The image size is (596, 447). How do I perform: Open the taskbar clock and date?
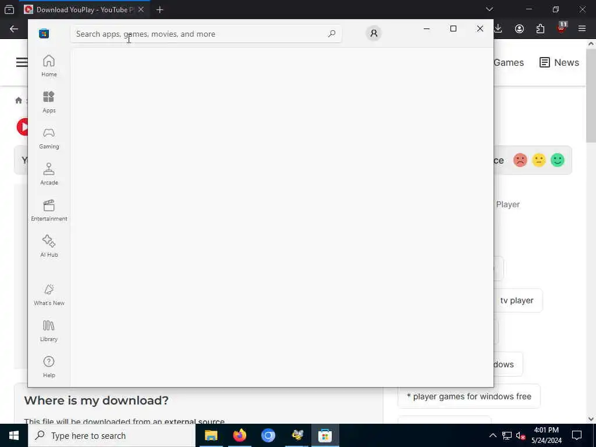[x=546, y=435]
